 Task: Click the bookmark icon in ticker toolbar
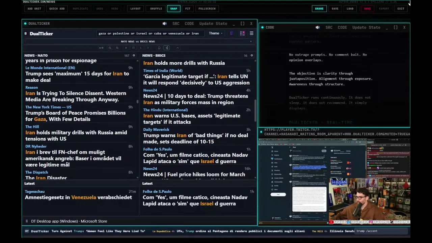coord(159,48)
